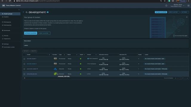Open the aws-dev-cluster-2 cluster link
Screen dimensions: 191x107
(32, 64)
